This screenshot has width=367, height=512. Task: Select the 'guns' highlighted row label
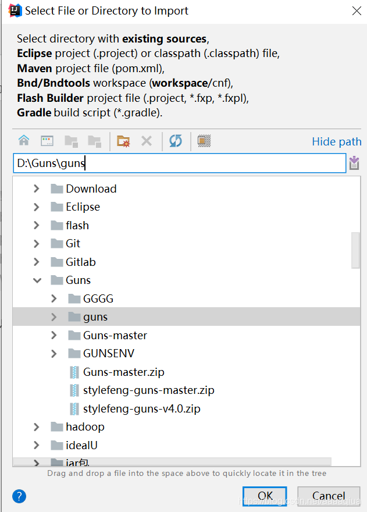(x=95, y=317)
